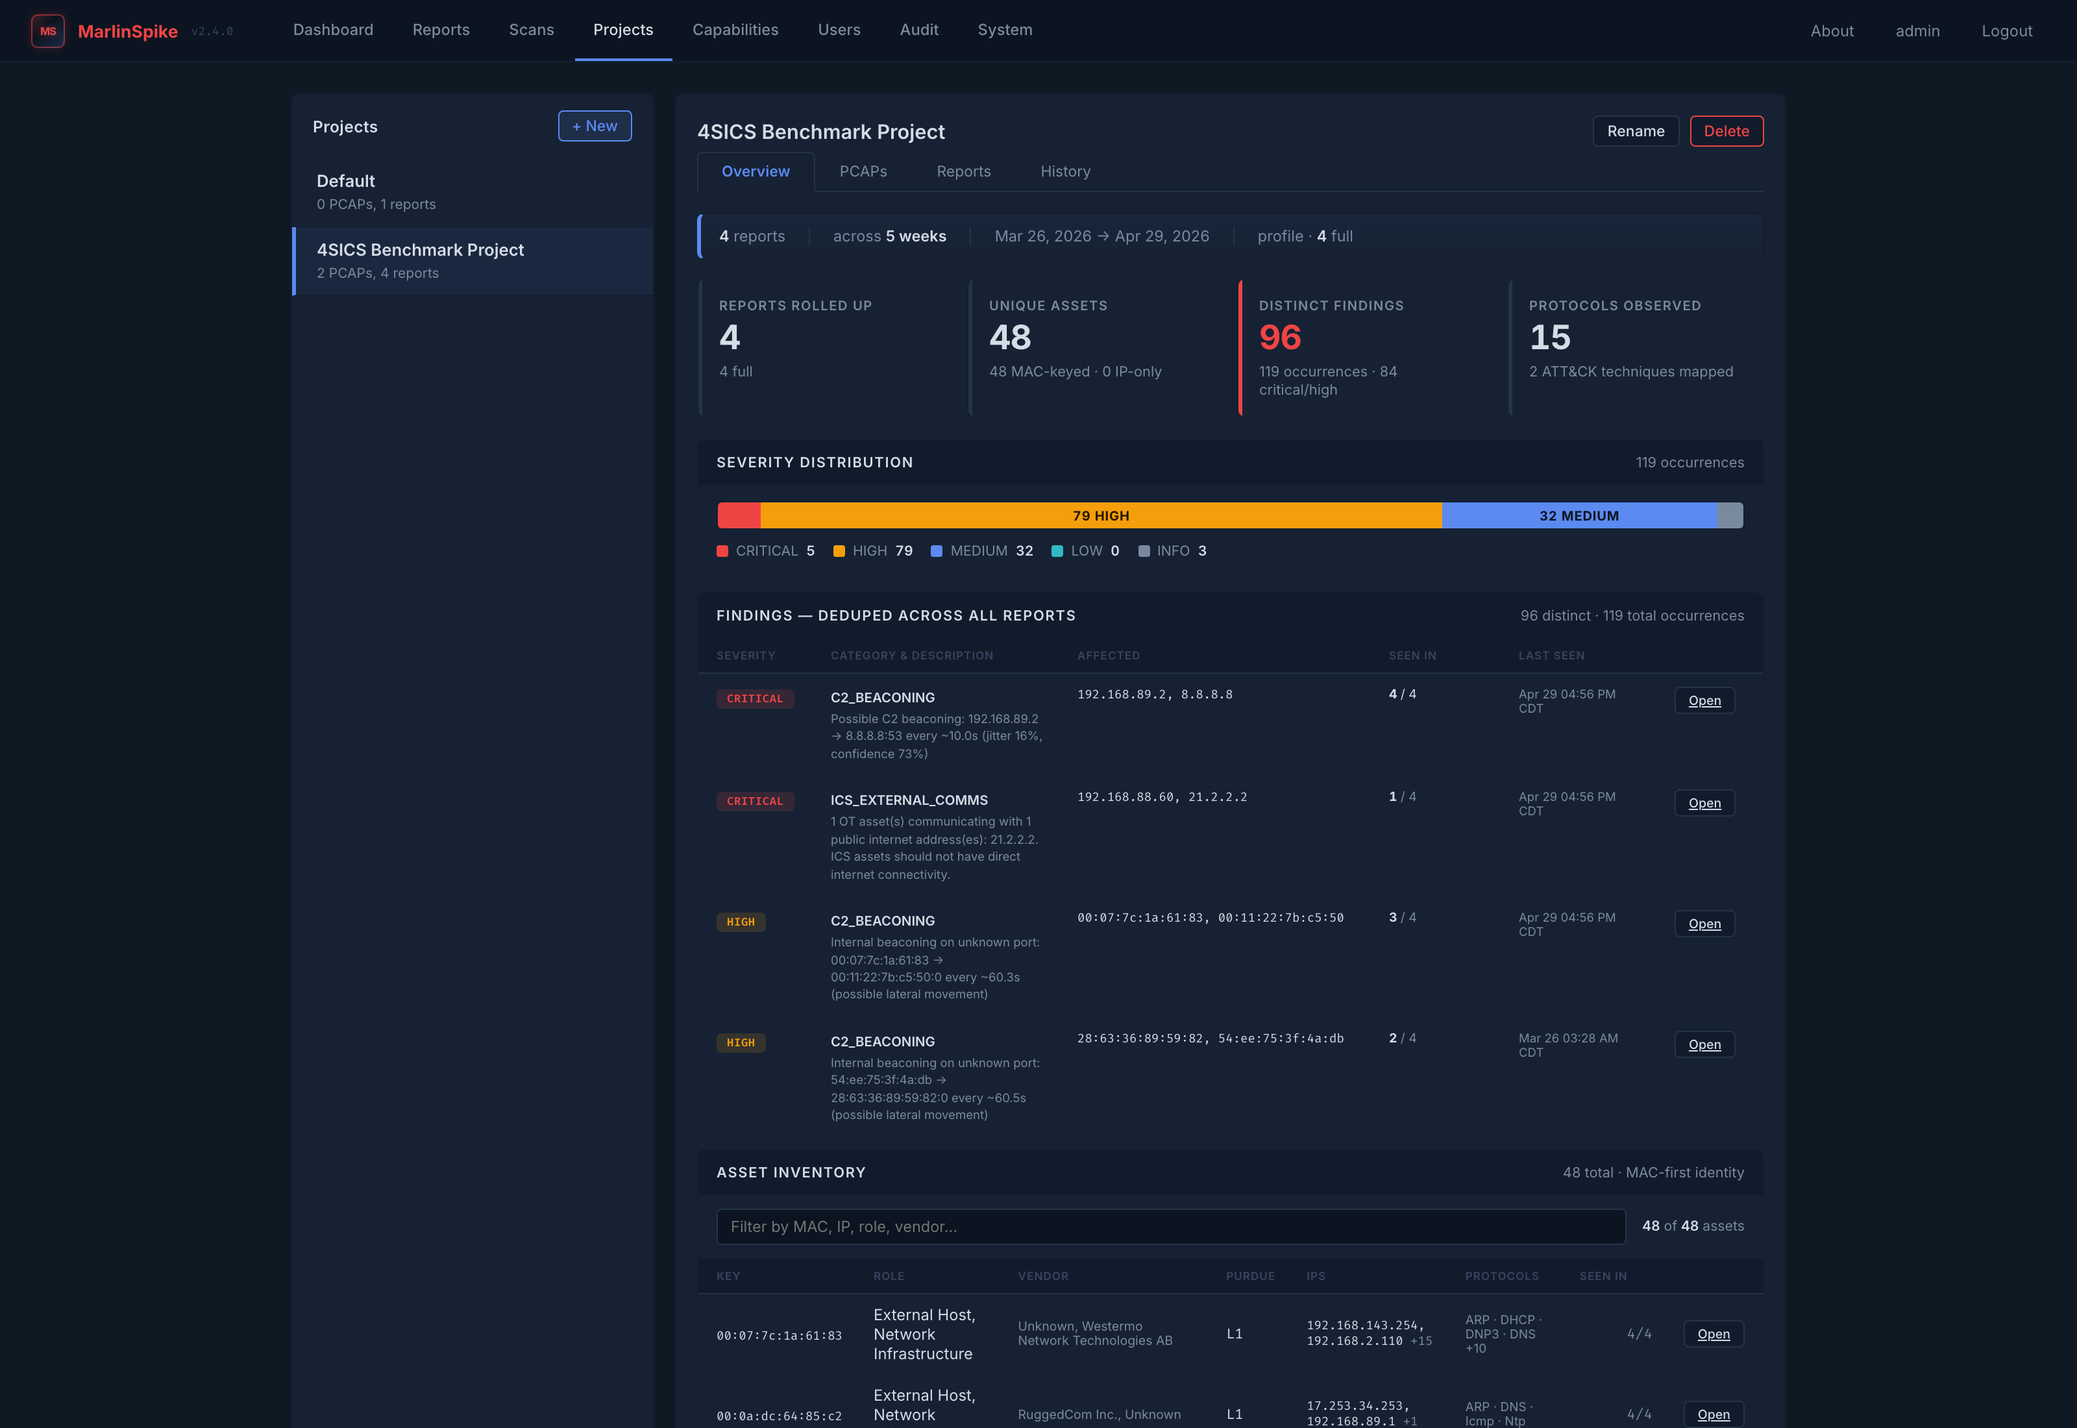Click the LOW legend teal swatch

[x=1057, y=551]
